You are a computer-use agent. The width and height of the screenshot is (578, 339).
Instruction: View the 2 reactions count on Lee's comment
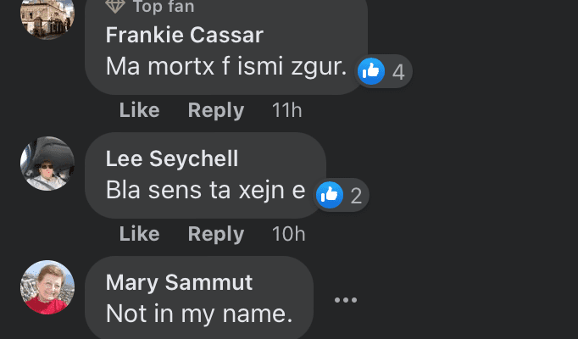(x=356, y=196)
